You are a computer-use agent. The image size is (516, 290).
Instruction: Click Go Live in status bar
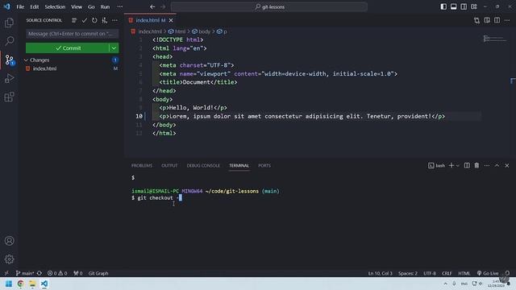[488, 273]
